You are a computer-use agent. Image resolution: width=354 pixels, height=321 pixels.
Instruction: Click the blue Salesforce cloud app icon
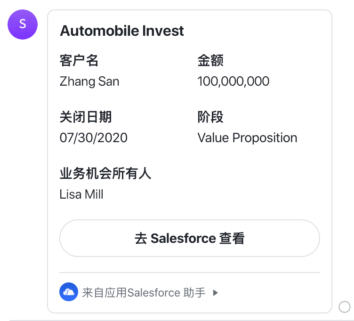pyautogui.click(x=69, y=292)
